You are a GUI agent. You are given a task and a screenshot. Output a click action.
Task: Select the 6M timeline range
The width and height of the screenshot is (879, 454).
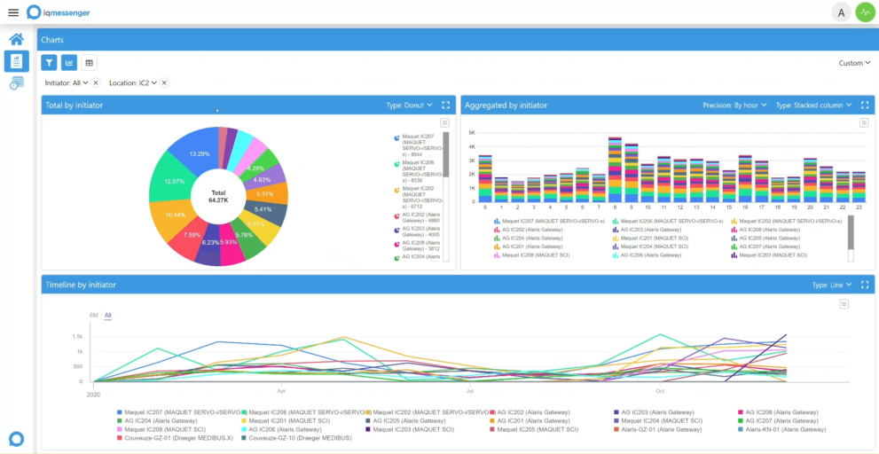[x=94, y=316]
